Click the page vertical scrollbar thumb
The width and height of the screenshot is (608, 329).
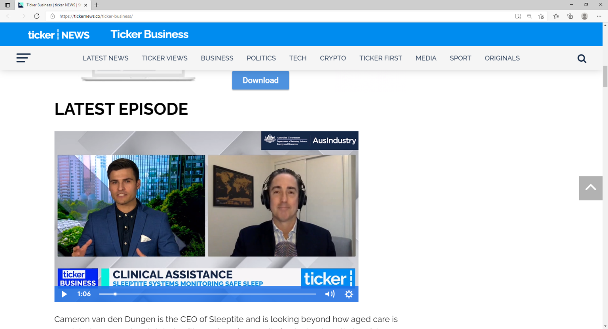pyautogui.click(x=605, y=77)
